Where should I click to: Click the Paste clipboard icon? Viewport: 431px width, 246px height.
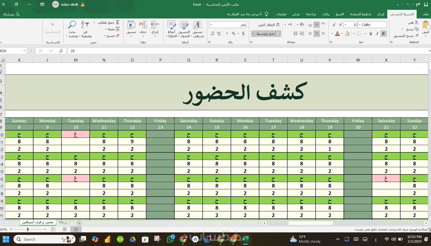426,25
